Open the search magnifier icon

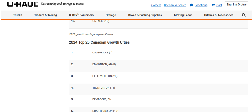[x=244, y=15]
